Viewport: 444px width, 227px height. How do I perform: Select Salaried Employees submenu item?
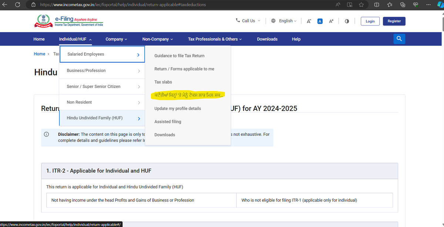[x=102, y=54]
